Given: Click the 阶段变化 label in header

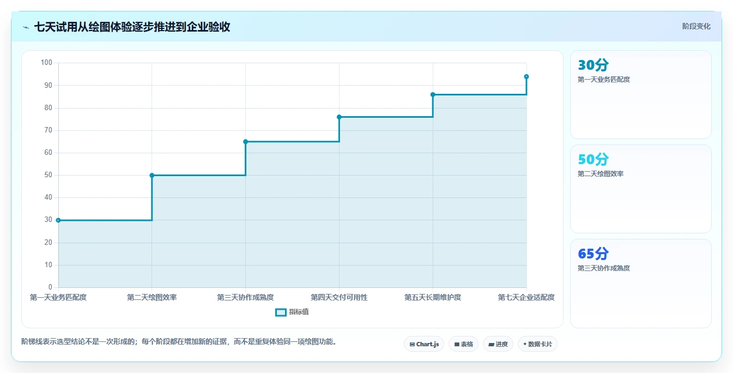Looking at the screenshot, I should pyautogui.click(x=696, y=26).
